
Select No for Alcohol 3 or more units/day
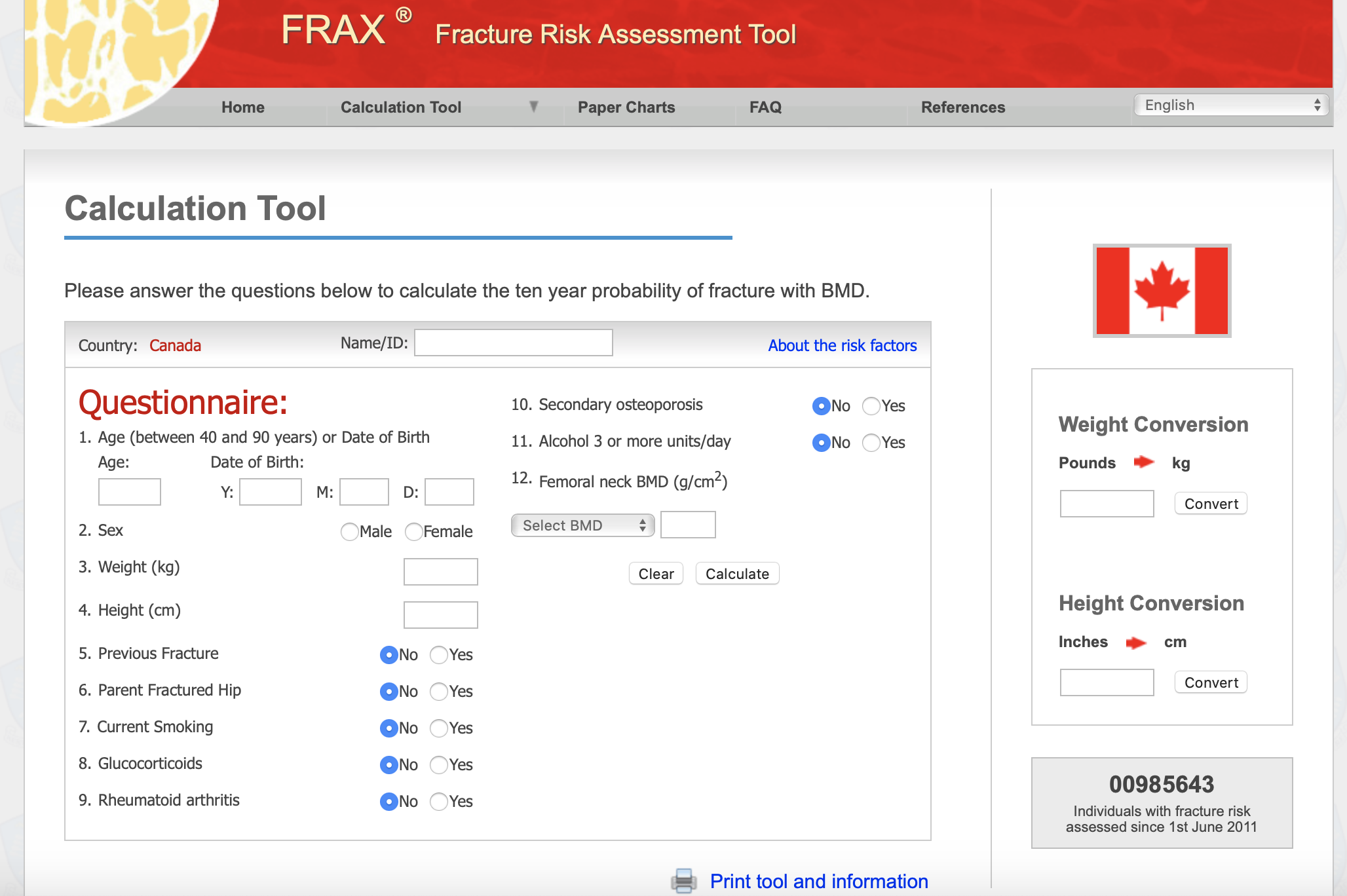click(822, 443)
